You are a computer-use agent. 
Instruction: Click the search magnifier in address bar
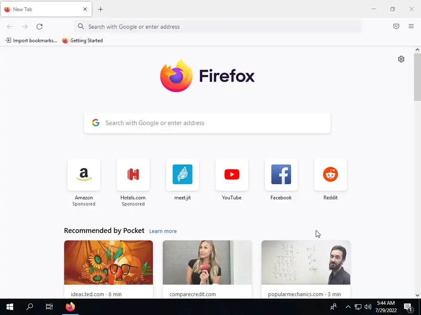point(81,26)
